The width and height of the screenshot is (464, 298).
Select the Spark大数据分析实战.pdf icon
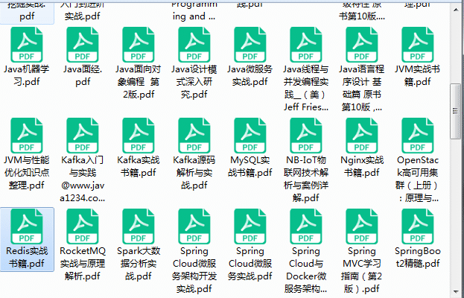(139, 226)
